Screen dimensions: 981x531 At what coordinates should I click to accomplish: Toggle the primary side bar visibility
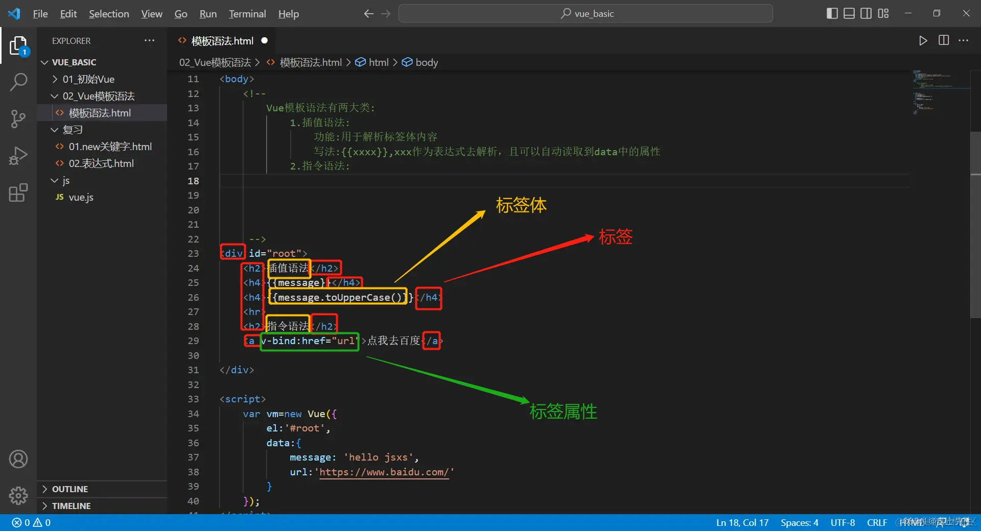pyautogui.click(x=832, y=13)
